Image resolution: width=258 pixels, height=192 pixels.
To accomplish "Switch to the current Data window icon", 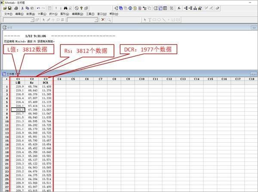I will point(160,8).
